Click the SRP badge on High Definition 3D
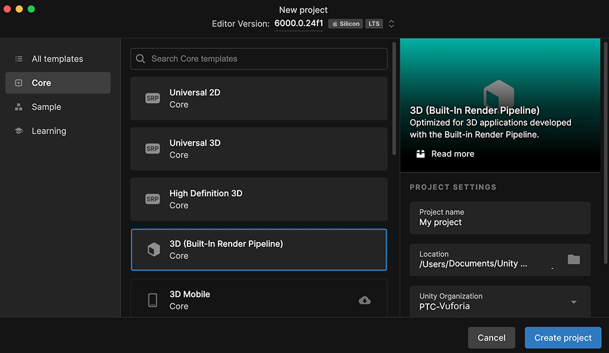Screen dimensions: 609x353 click(153, 199)
